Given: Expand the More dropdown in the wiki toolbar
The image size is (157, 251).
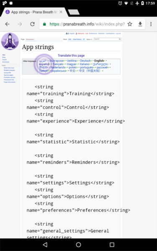Looking at the screenshot, I should tap(89, 39).
